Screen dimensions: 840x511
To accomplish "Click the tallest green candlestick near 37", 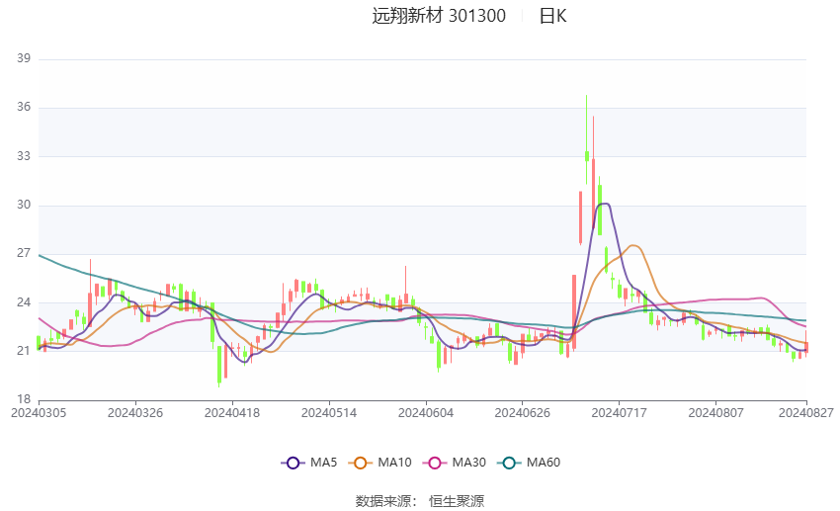I will tap(587, 155).
